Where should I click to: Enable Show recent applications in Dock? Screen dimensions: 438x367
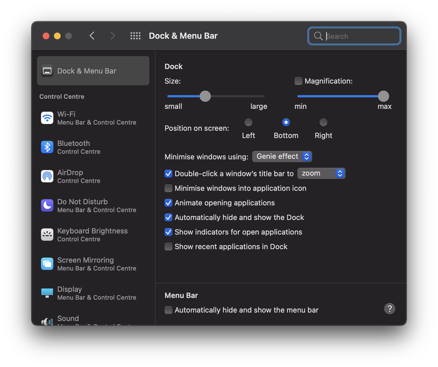(168, 247)
